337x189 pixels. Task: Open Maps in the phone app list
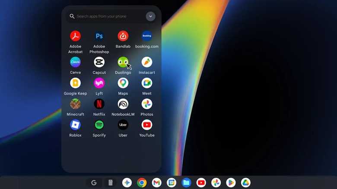pos(123,83)
